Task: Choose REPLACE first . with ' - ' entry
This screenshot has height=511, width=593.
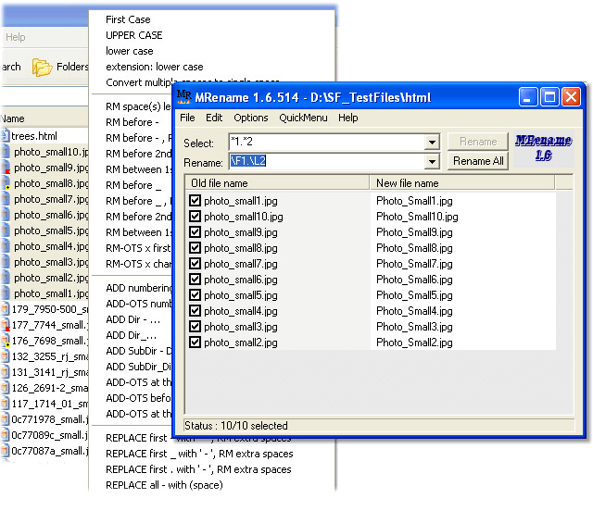Action: point(198,469)
